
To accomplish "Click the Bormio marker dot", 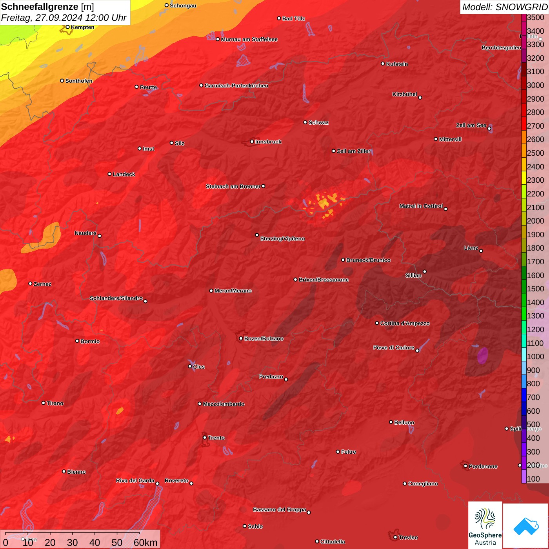I will point(77,341).
